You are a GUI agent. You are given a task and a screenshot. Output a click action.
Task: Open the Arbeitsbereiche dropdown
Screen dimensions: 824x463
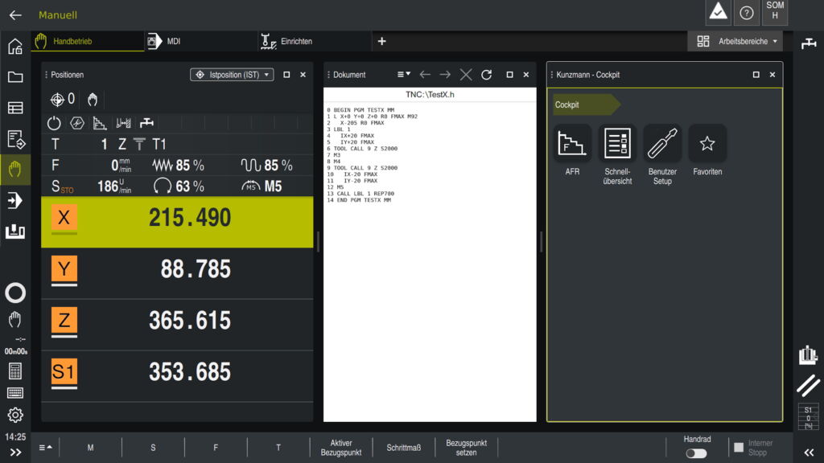pyautogui.click(x=735, y=41)
